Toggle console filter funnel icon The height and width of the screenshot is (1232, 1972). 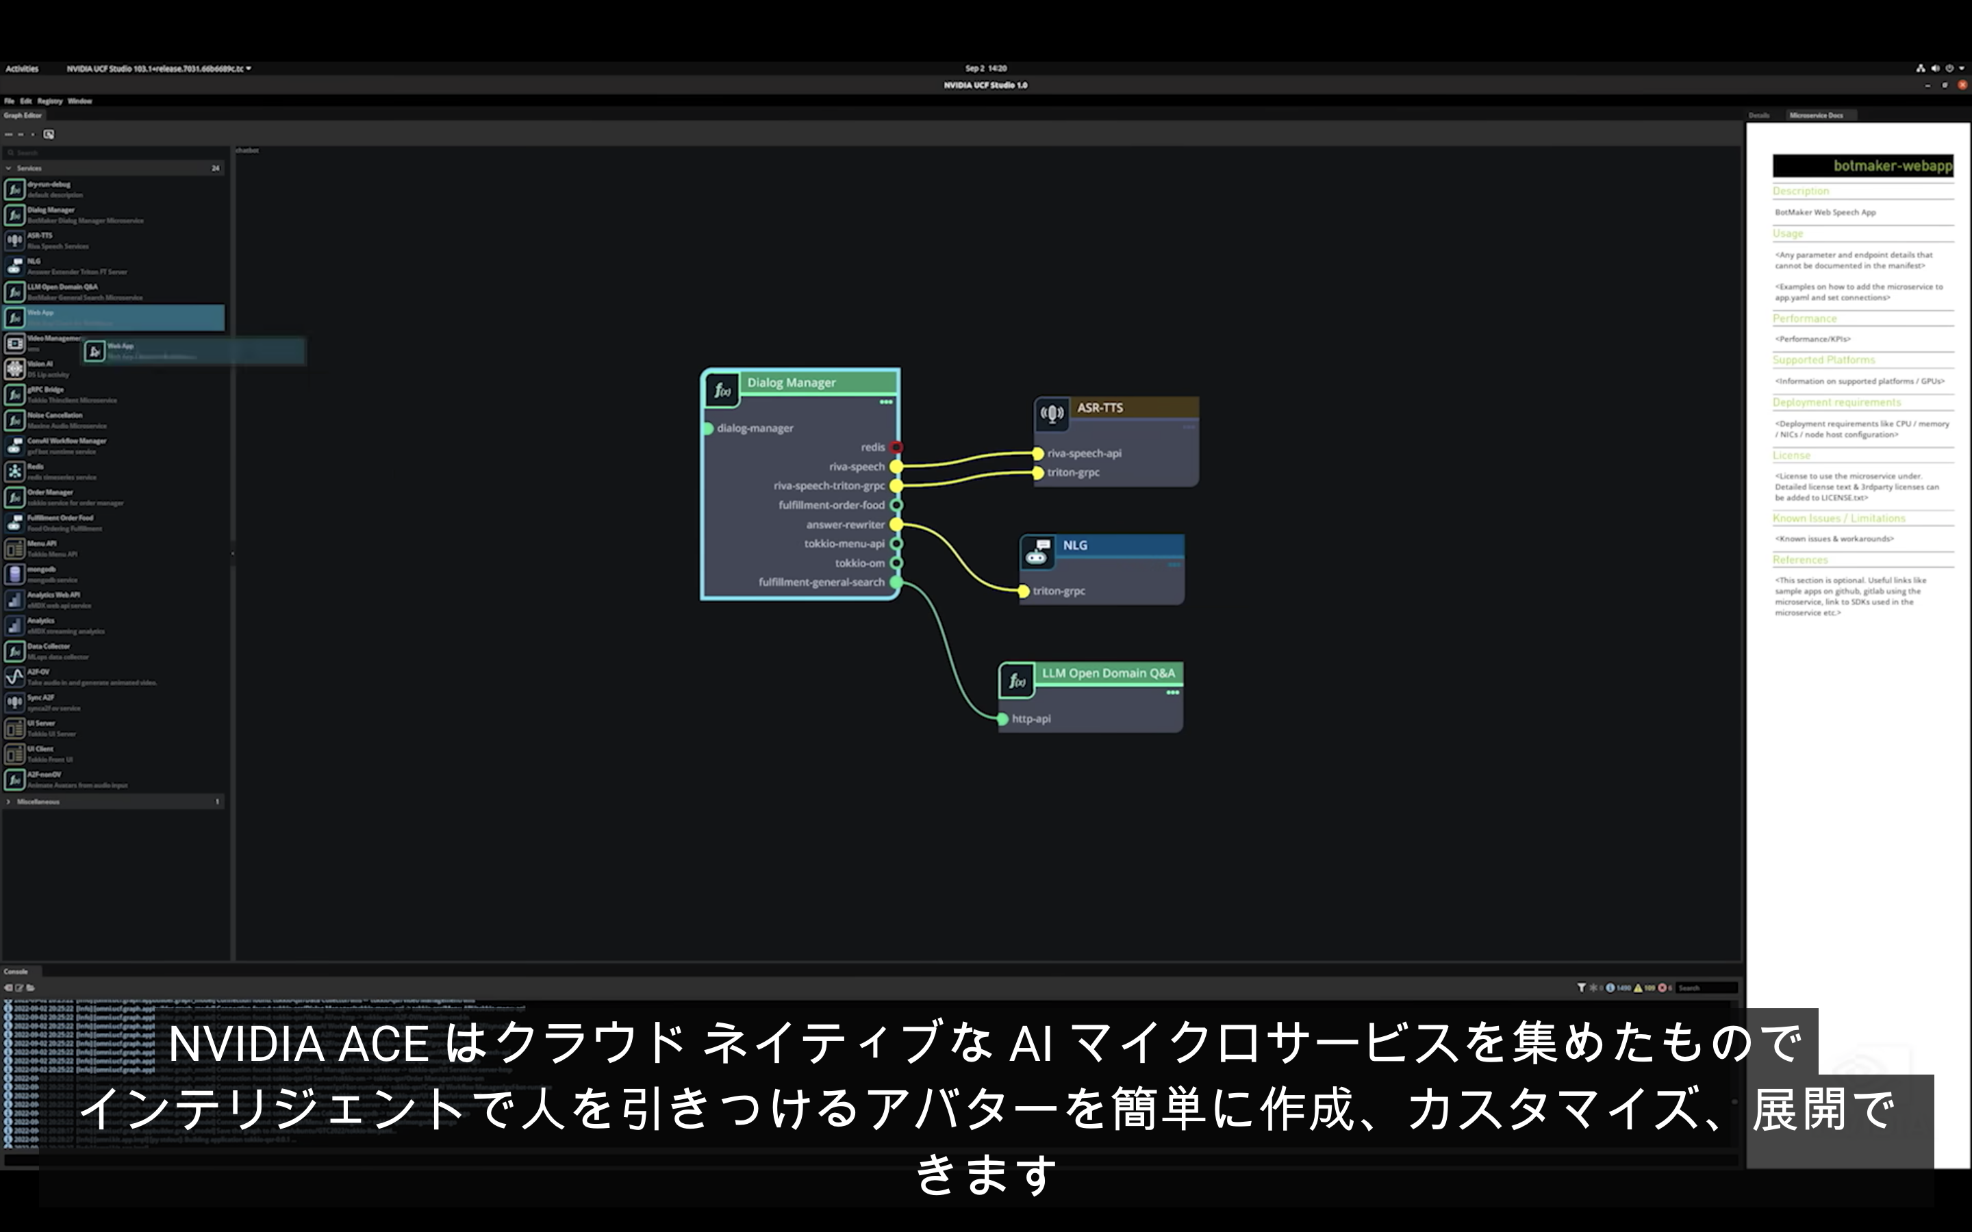coord(1581,988)
